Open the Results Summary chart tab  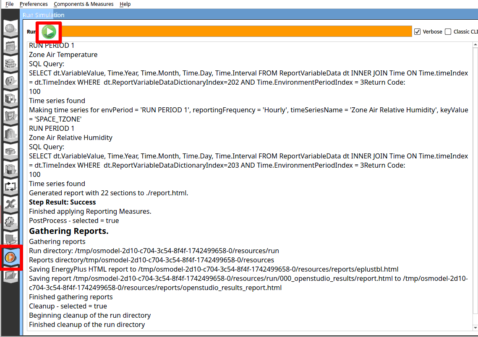(10, 275)
